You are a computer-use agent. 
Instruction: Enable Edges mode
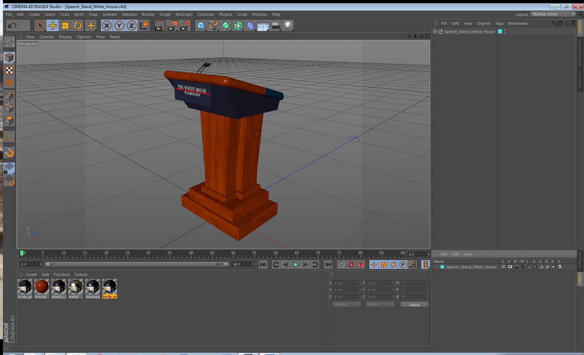click(x=9, y=108)
